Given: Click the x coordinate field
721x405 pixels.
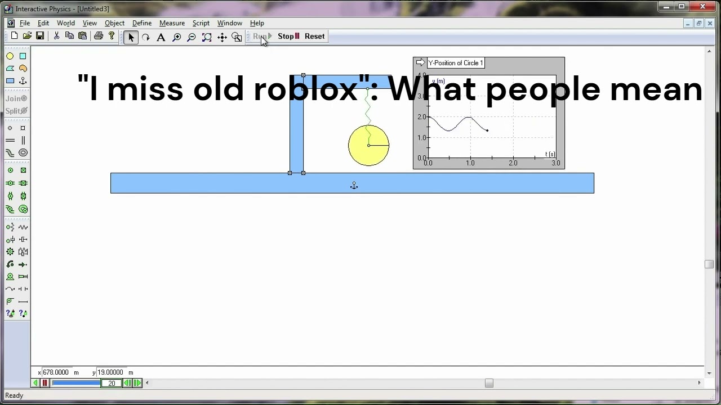Looking at the screenshot, I should pyautogui.click(x=56, y=372).
